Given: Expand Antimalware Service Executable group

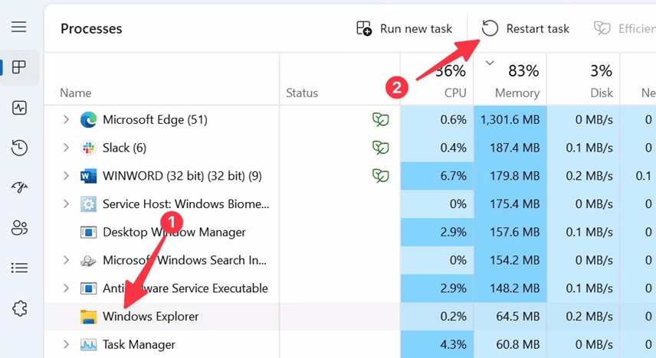Looking at the screenshot, I should tap(66, 288).
